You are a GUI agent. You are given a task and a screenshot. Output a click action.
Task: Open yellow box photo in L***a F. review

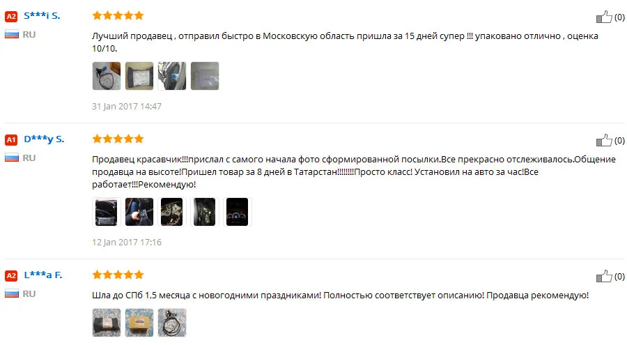point(139,322)
